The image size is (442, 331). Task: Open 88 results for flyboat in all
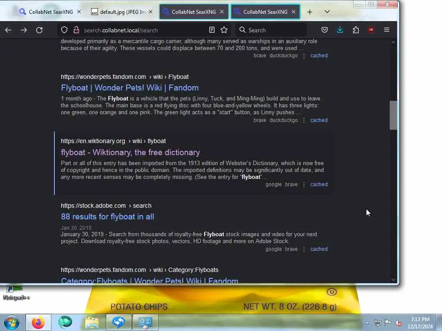tap(107, 217)
